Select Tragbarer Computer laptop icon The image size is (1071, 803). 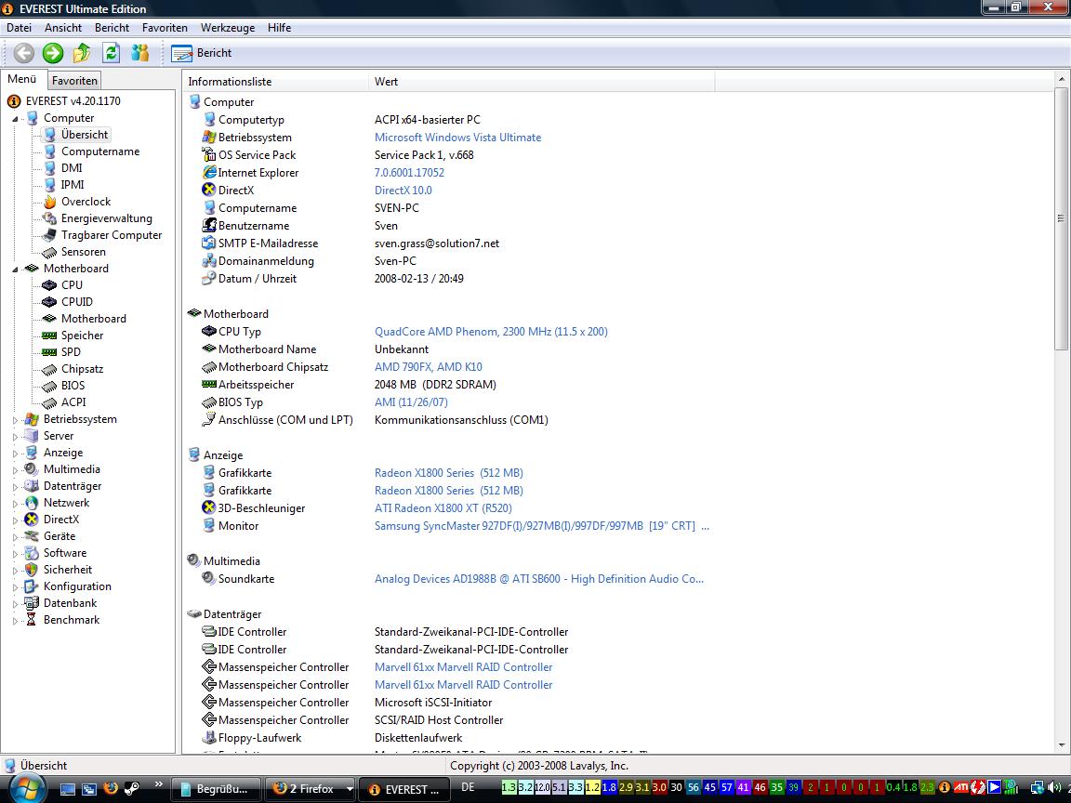click(49, 235)
